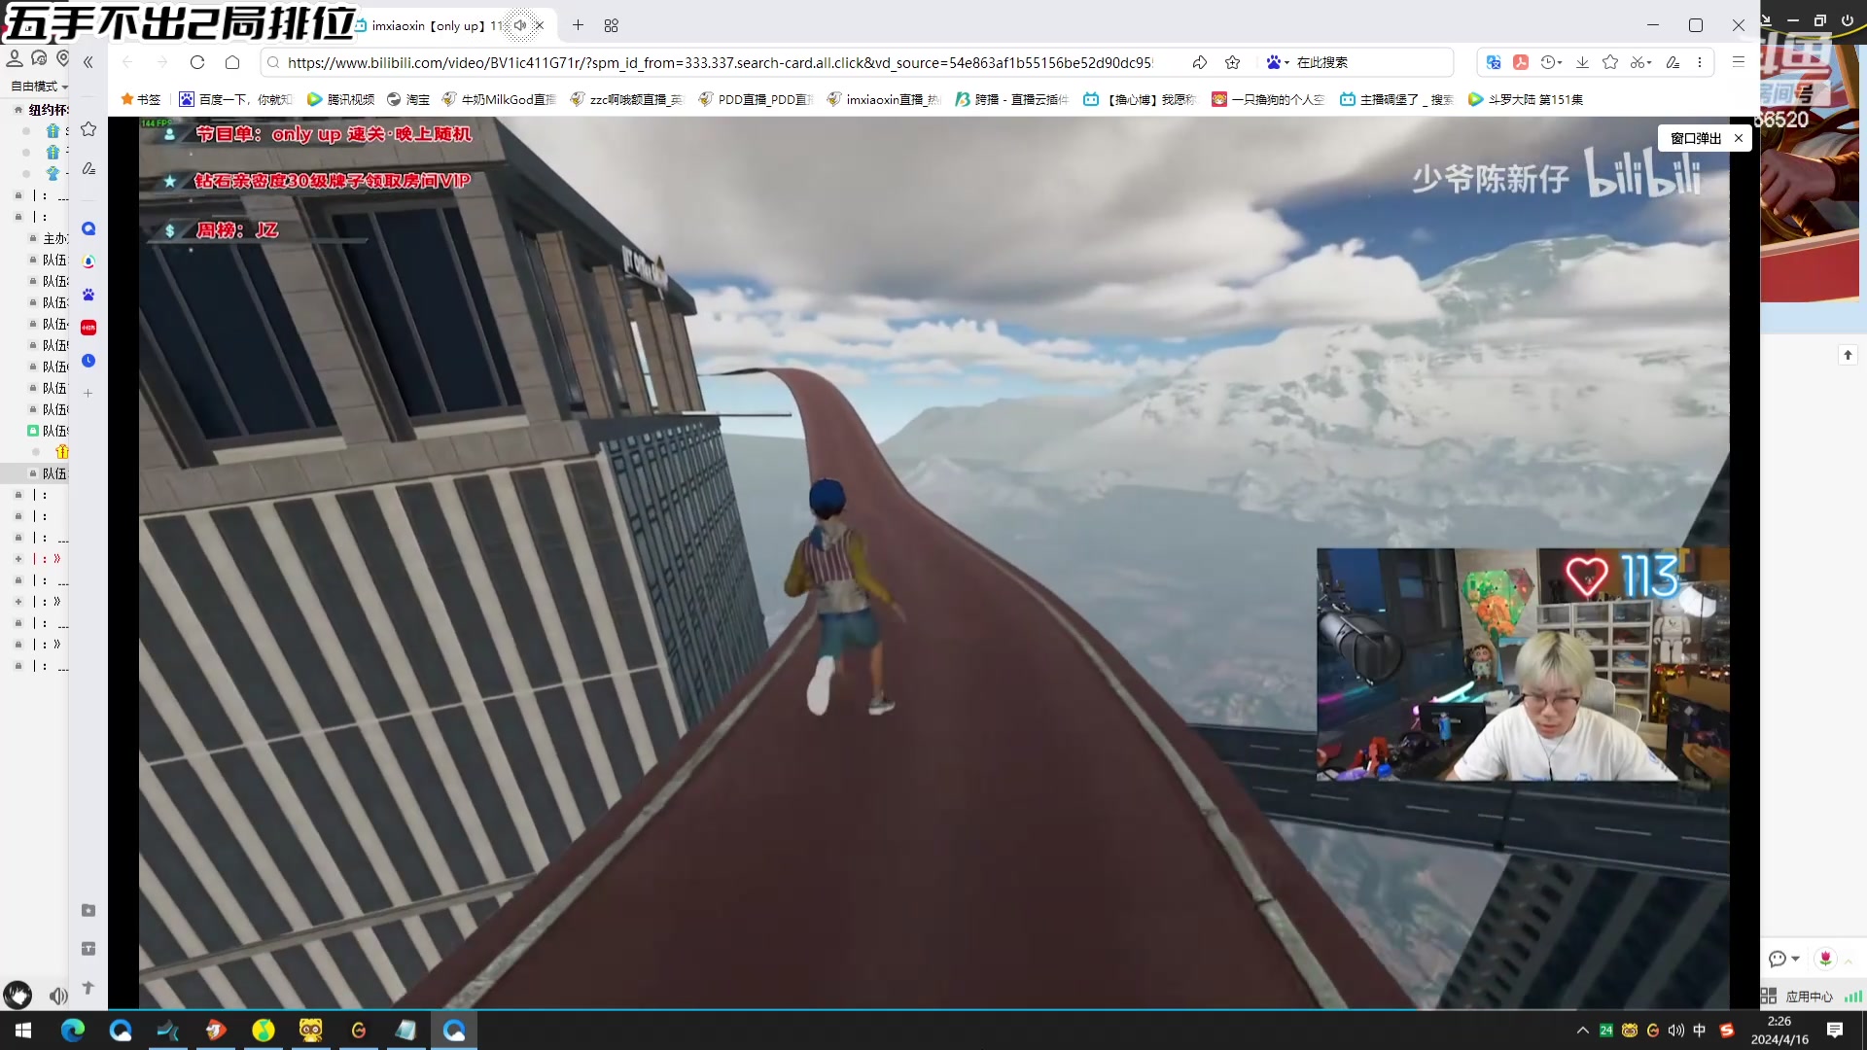This screenshot has width=1867, height=1050.
Task: Open the sidebar favorites star
Action: [x=88, y=129]
